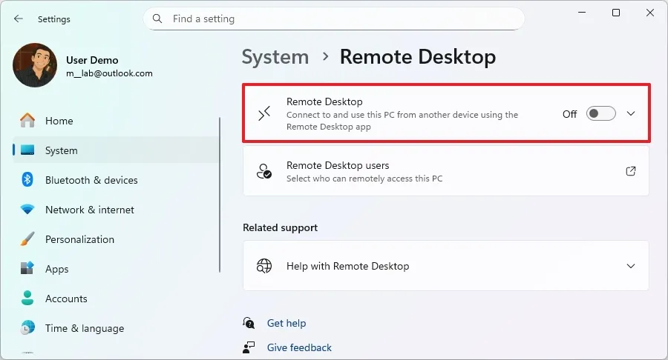This screenshot has height=360, width=668.
Task: Click the Accounts person icon
Action: click(x=27, y=299)
